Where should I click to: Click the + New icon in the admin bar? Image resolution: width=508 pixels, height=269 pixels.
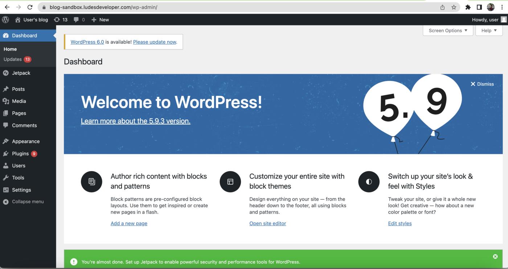pos(93,20)
